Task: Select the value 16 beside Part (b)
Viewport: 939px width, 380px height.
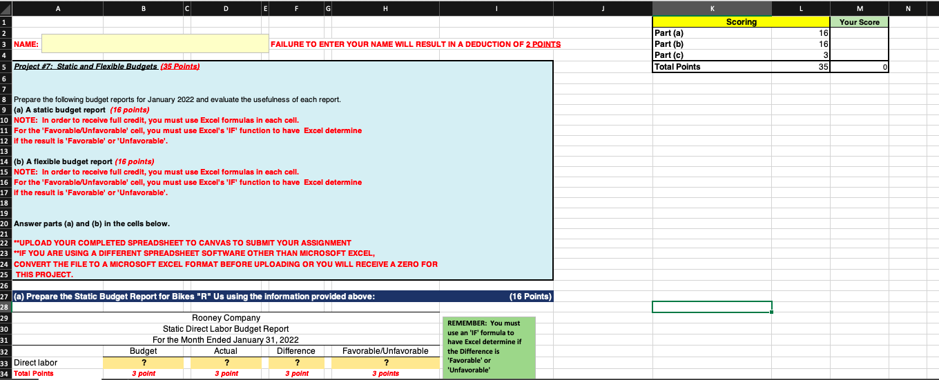Action: 801,43
